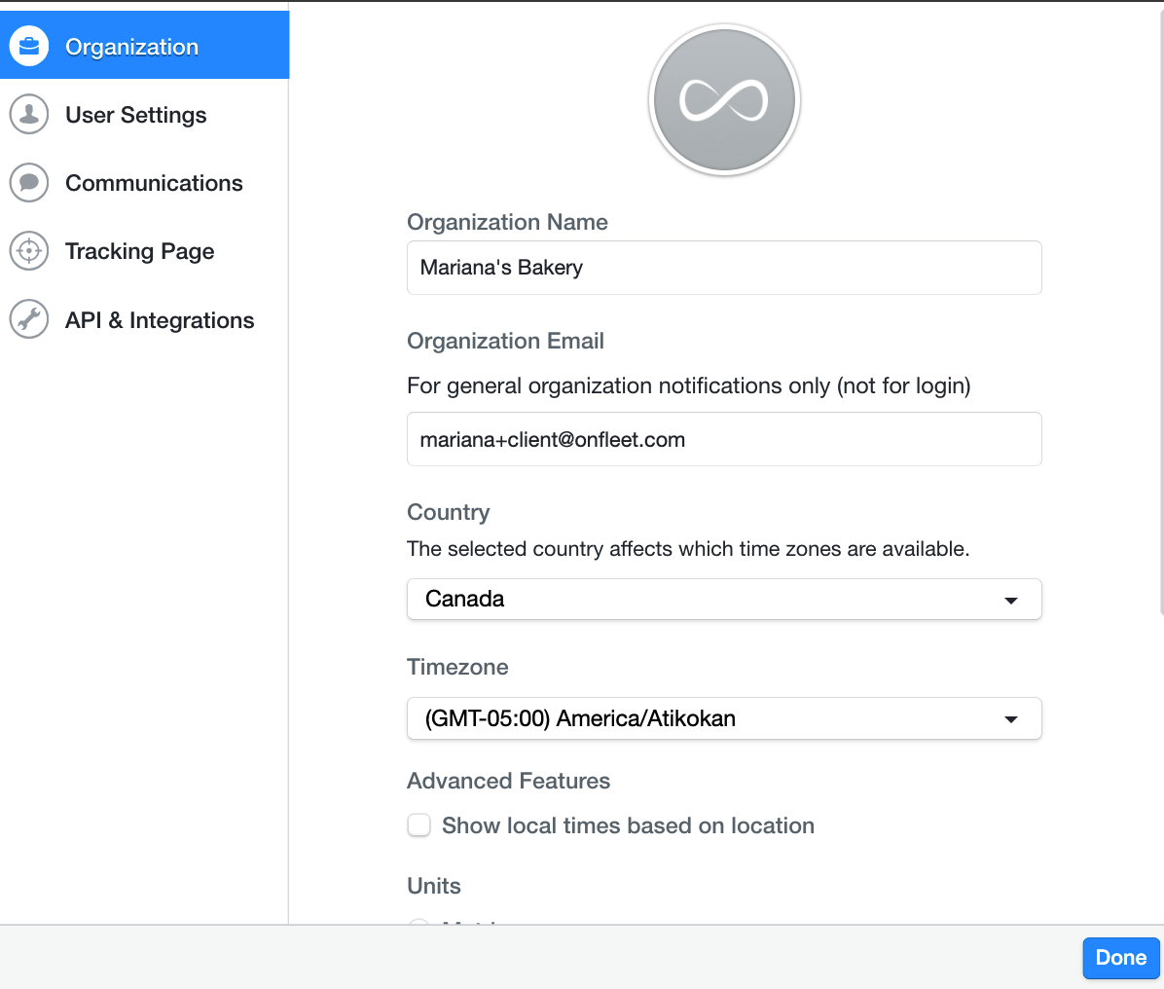Switch to the Communications tab
Image resolution: width=1164 pixels, height=989 pixels.
coord(144,183)
